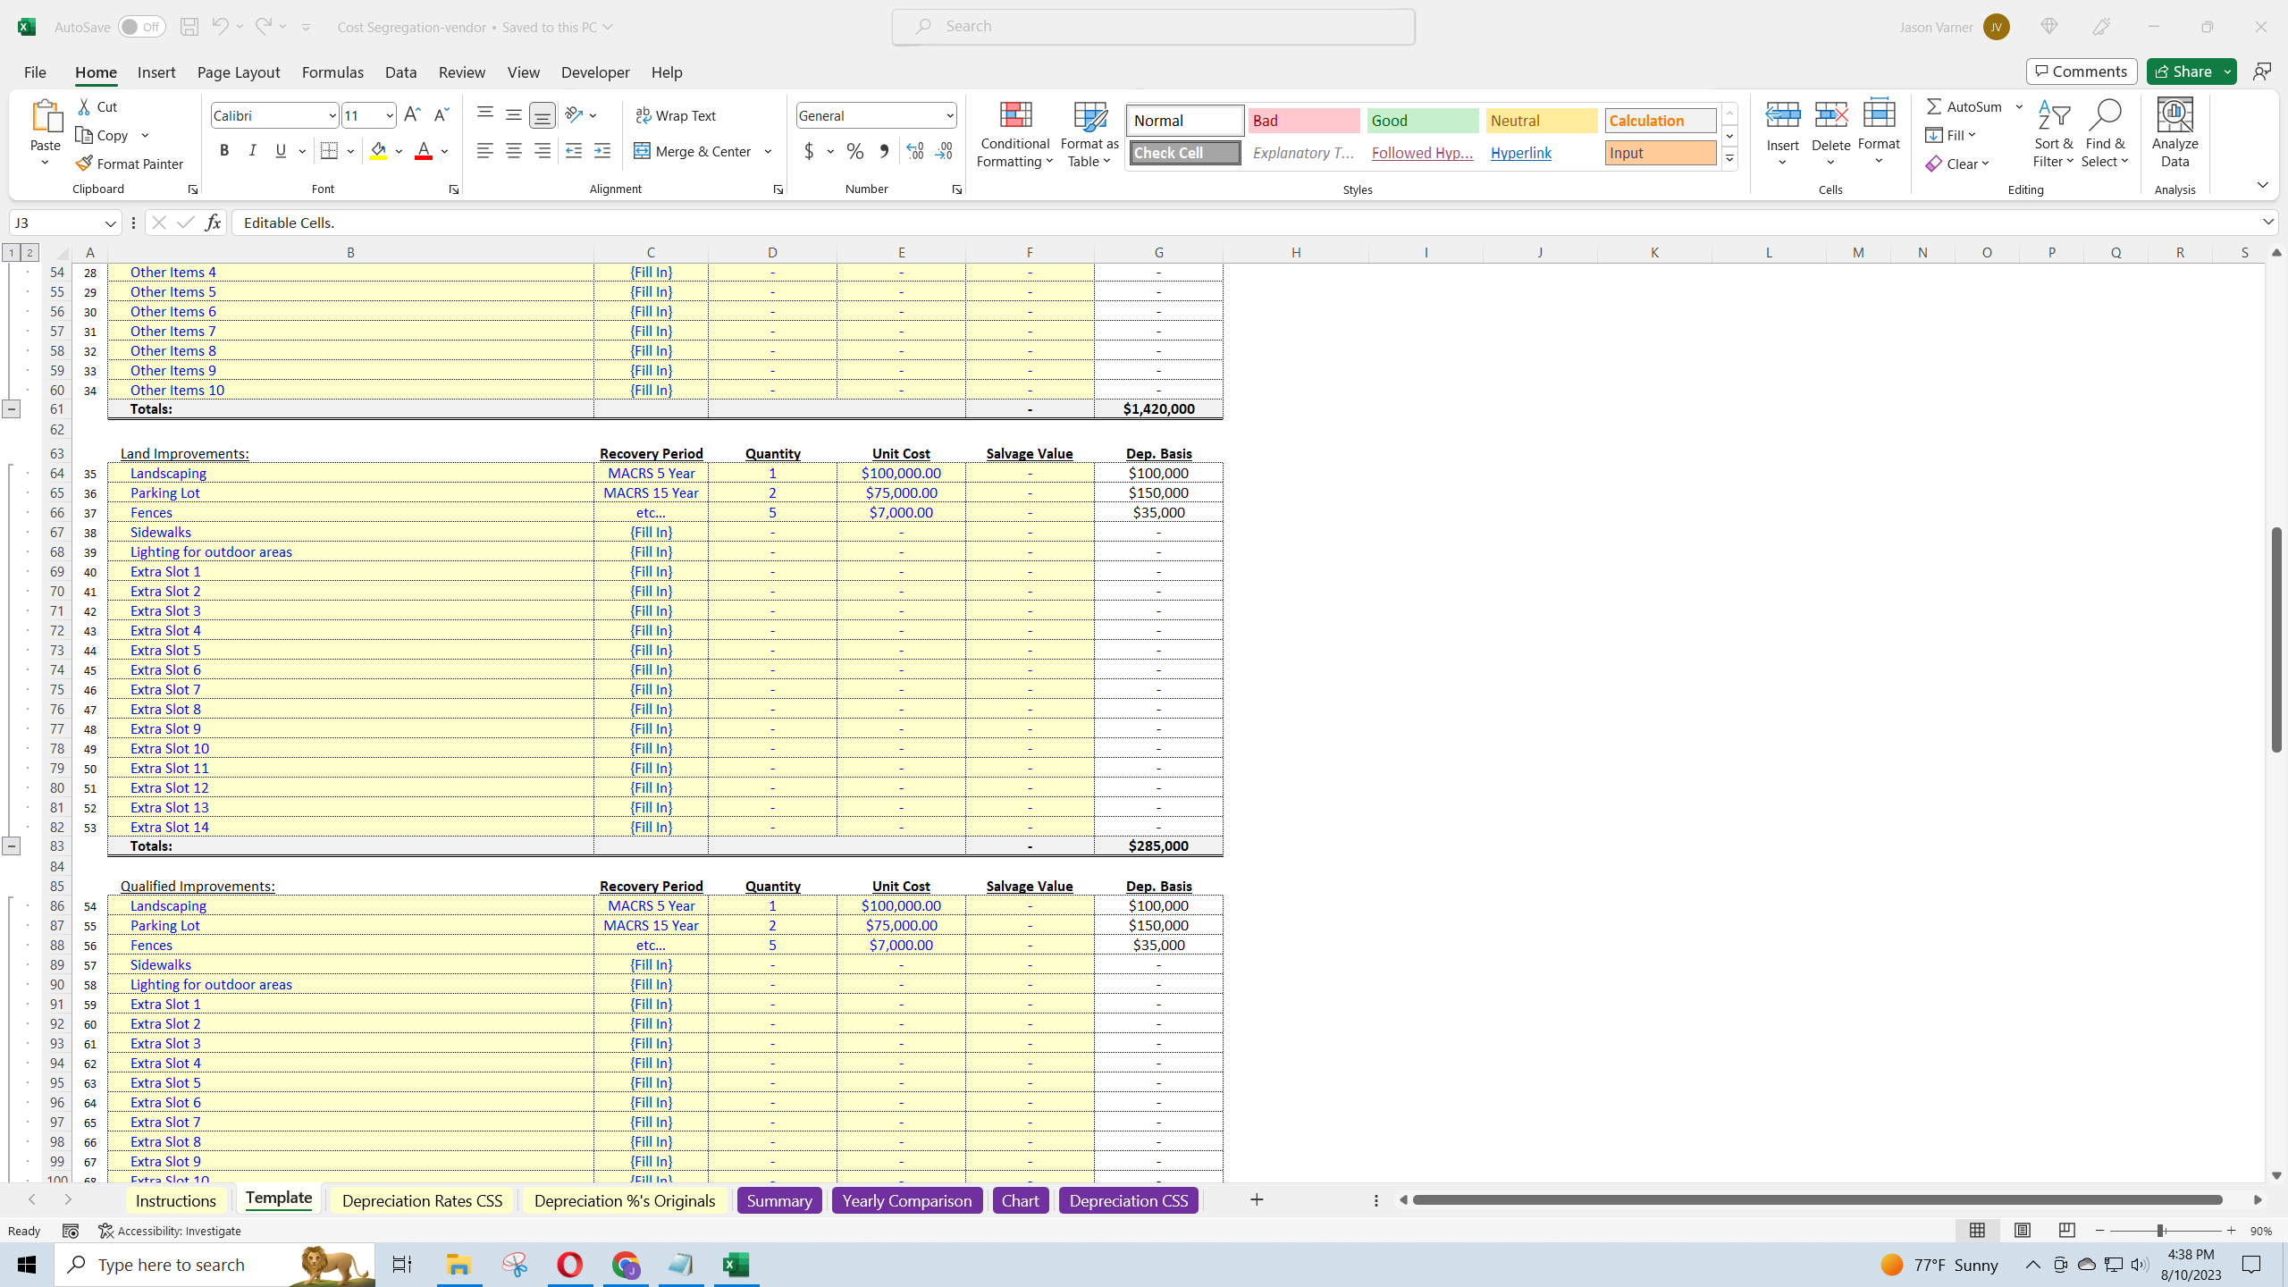Select the Bottom Align icon
The width and height of the screenshot is (2288, 1287).
pos(543,114)
